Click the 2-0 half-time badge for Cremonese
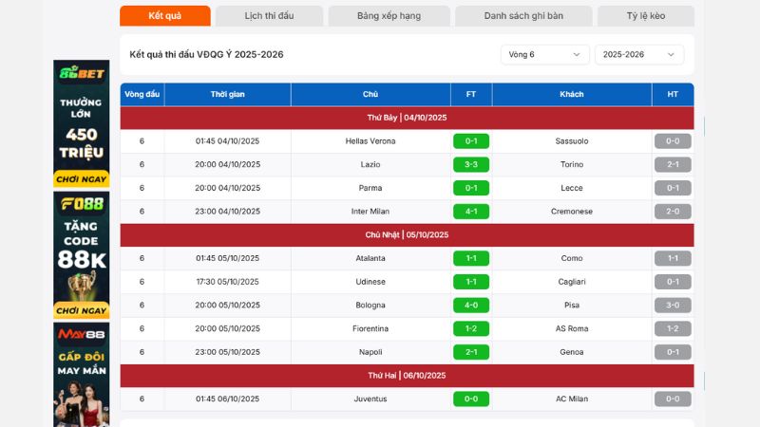This screenshot has height=427, width=760. pyautogui.click(x=673, y=212)
